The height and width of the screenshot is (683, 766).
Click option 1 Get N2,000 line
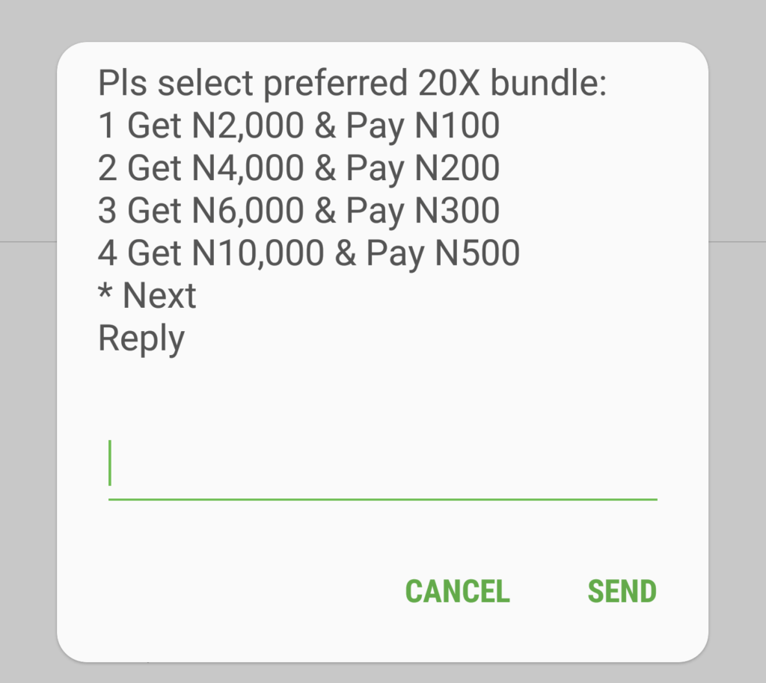click(298, 126)
